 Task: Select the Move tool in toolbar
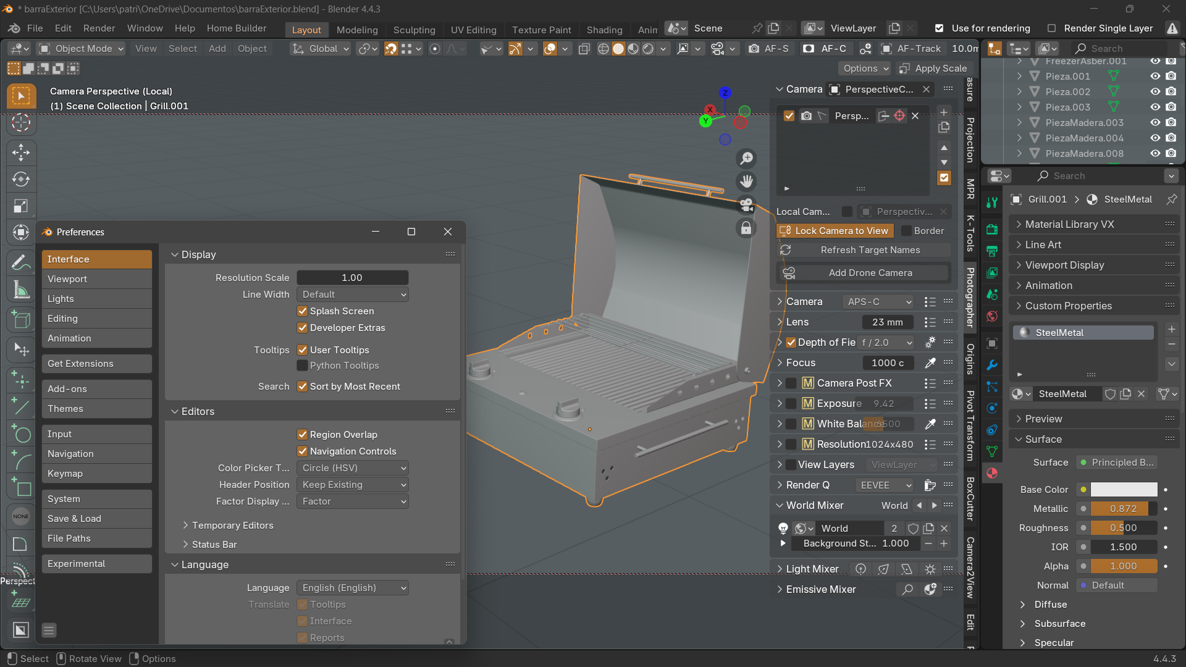tap(21, 152)
